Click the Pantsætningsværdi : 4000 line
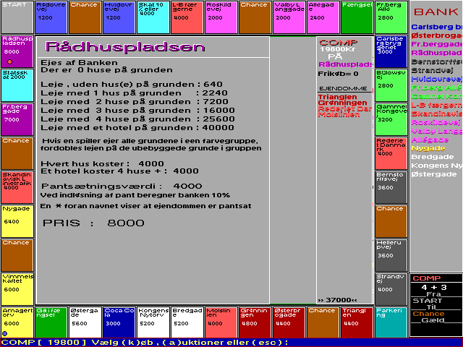This screenshot has height=347, width=463. [122, 187]
